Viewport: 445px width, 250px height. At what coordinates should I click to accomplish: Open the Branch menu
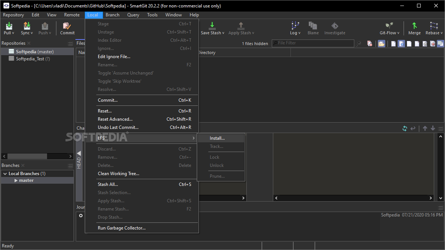point(112,15)
